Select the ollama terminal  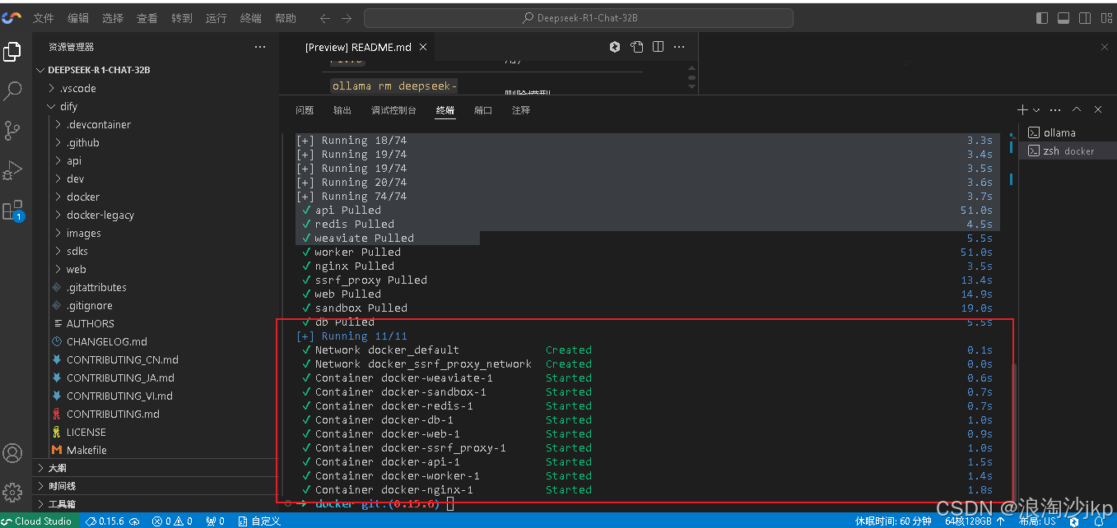point(1068,132)
